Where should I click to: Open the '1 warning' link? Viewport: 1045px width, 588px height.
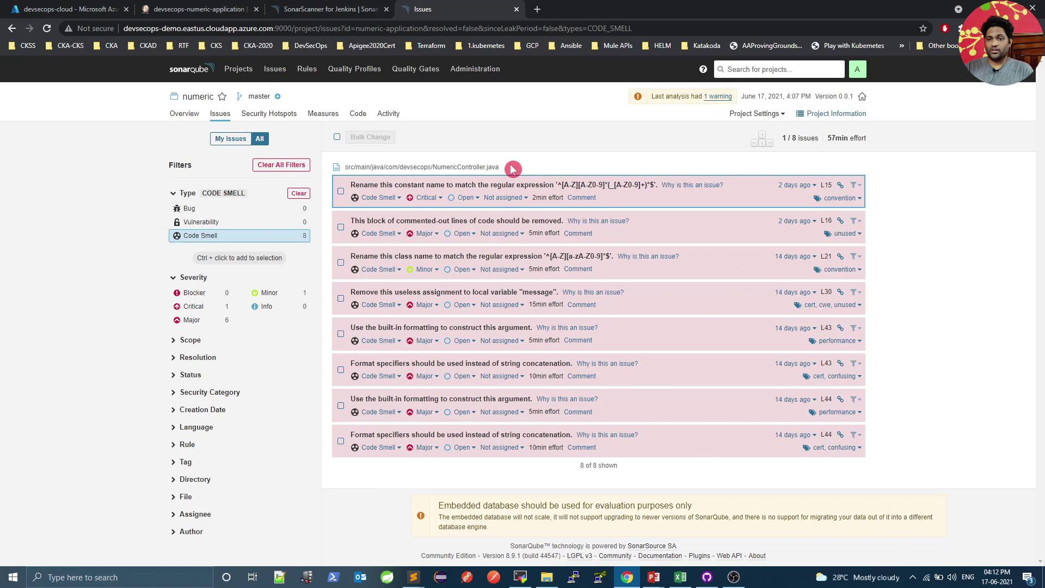717,96
